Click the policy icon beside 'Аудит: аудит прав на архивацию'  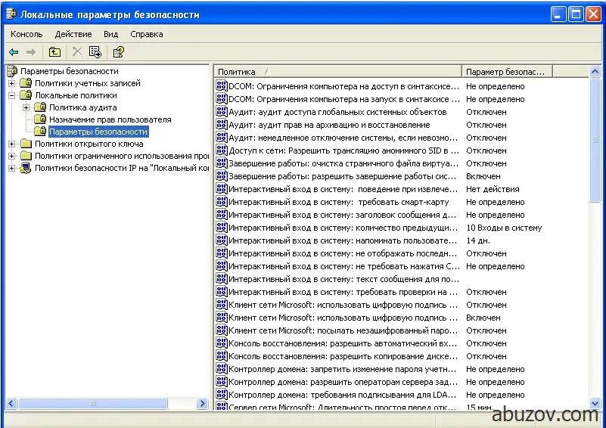[x=222, y=124]
